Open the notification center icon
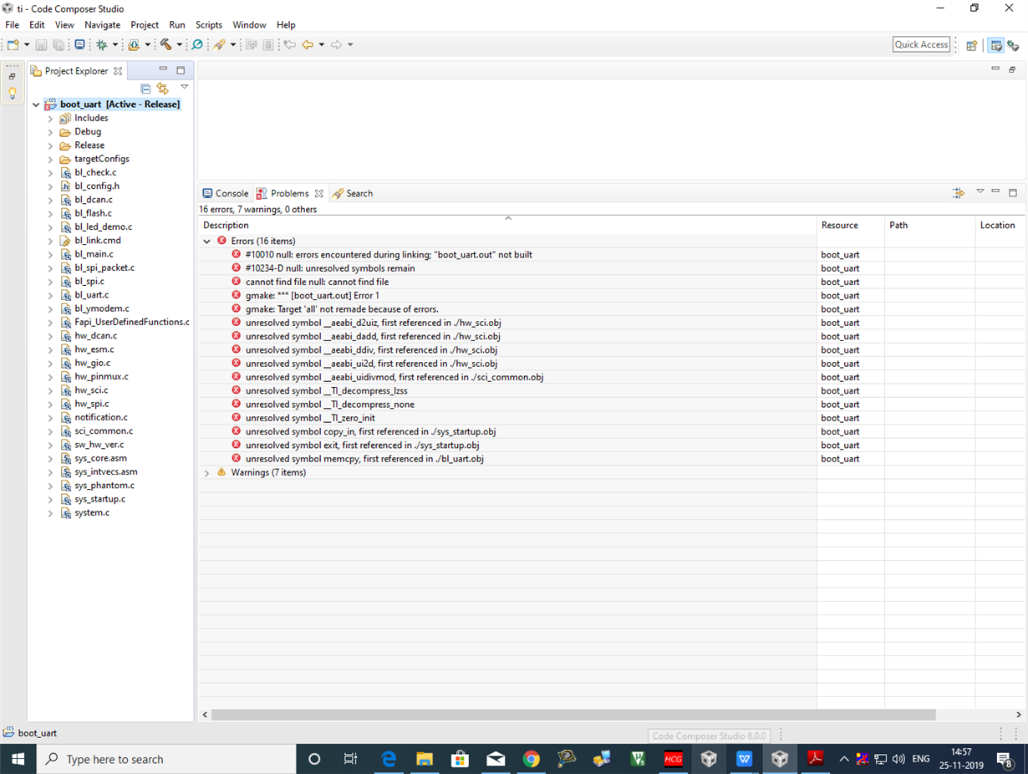This screenshot has height=774, width=1028. coord(1005,759)
